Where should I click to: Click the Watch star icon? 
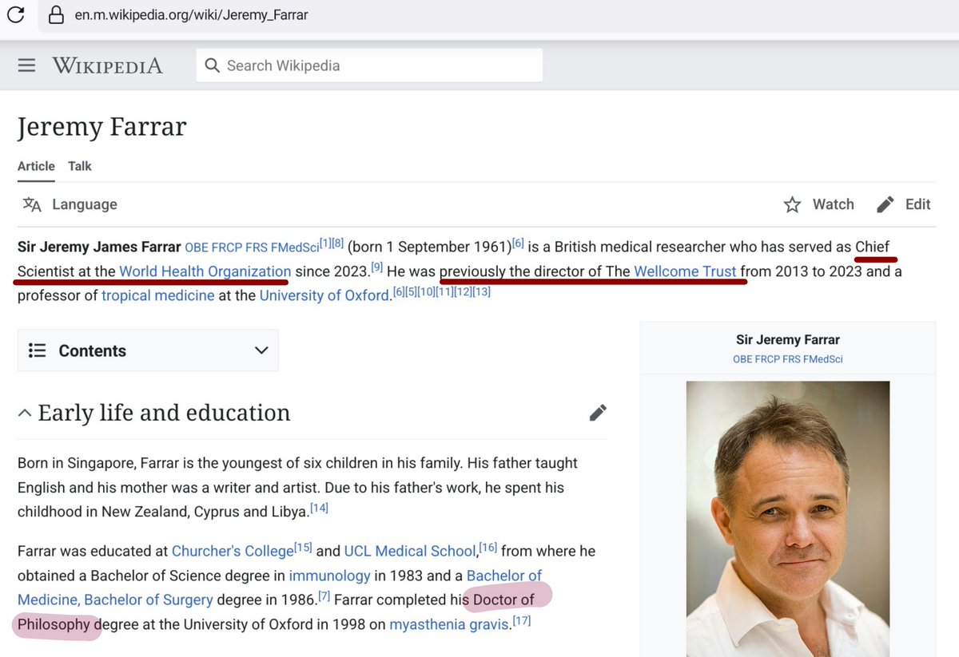click(792, 204)
